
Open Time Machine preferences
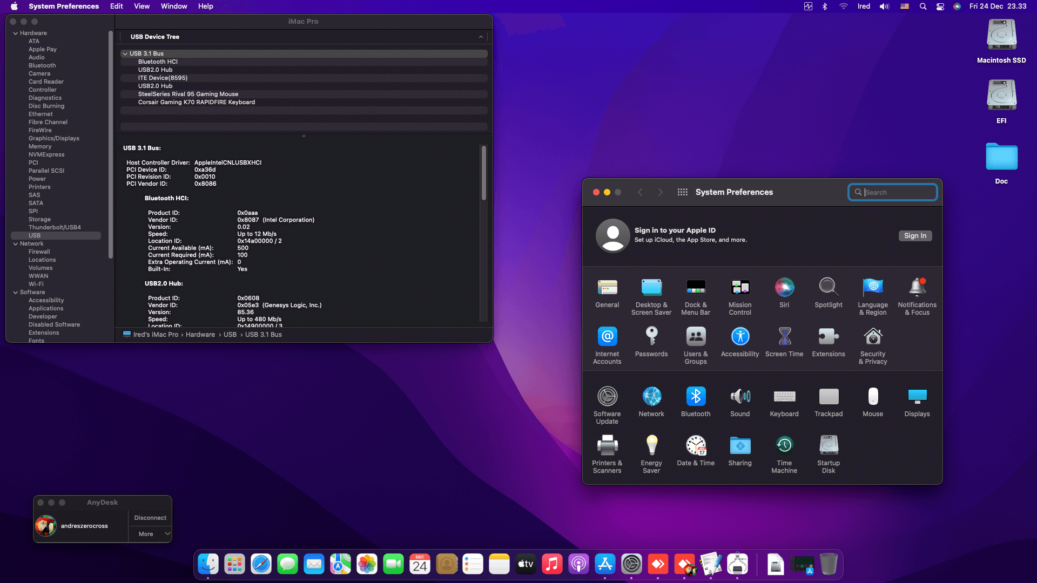(784, 455)
